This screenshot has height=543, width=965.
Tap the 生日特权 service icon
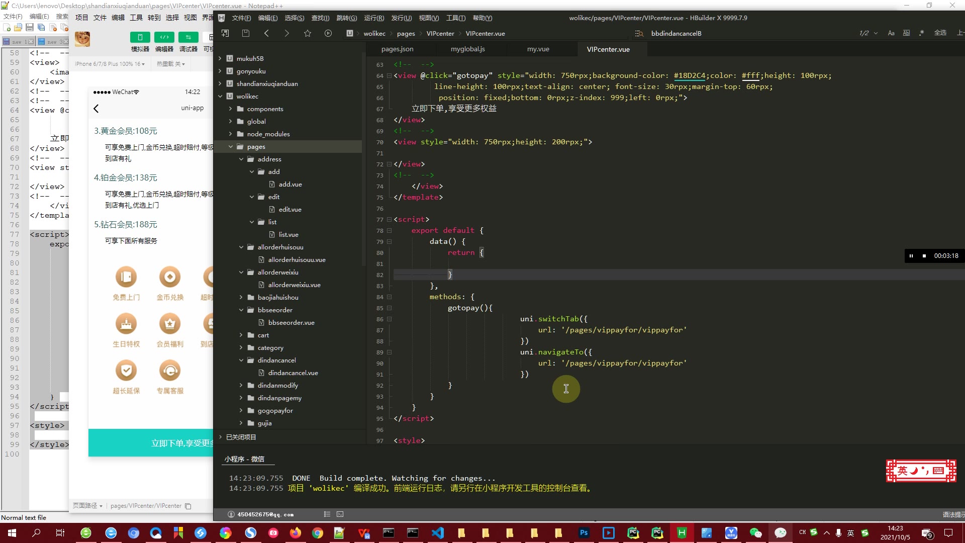126,324
